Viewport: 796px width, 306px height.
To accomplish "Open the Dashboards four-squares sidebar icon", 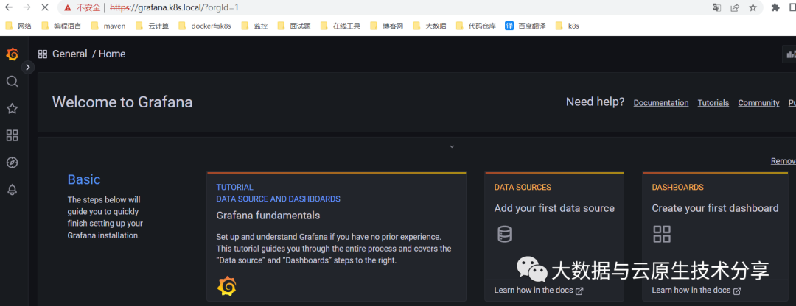I will [13, 135].
